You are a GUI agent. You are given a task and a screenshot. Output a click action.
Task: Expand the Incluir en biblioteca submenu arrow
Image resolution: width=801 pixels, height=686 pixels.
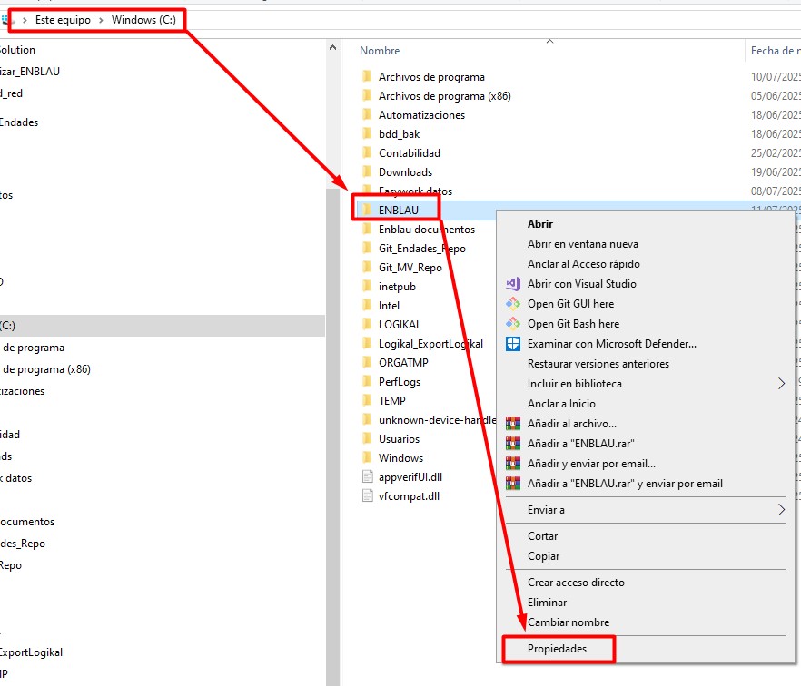point(781,383)
